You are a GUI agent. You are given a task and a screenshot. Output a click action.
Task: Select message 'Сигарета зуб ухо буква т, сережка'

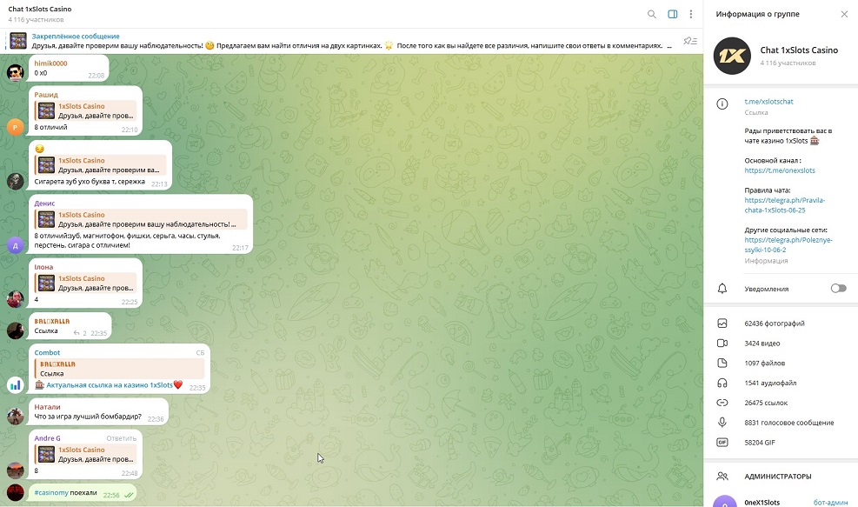tap(90, 181)
